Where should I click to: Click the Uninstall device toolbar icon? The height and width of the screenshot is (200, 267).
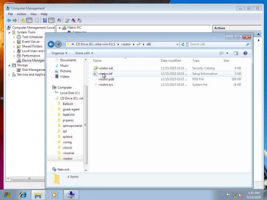[73, 21]
